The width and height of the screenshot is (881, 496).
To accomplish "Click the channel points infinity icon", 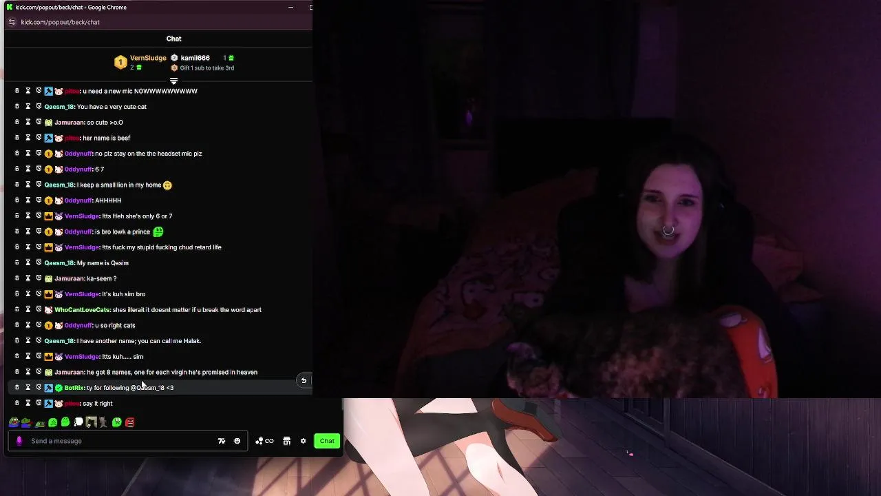I will [x=265, y=441].
